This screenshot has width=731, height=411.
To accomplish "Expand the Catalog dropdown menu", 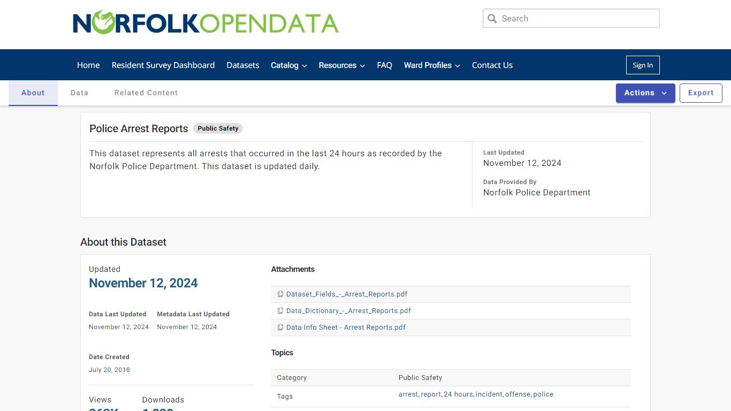I will pyautogui.click(x=289, y=65).
